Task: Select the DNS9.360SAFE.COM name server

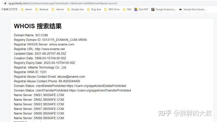Action: pyautogui.click(x=39, y=118)
